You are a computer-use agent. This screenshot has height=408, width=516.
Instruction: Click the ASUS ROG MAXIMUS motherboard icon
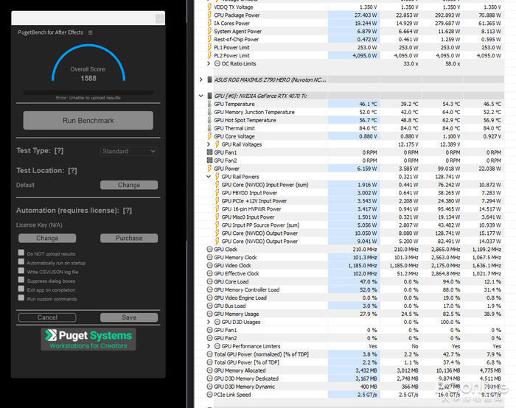tap(209, 80)
